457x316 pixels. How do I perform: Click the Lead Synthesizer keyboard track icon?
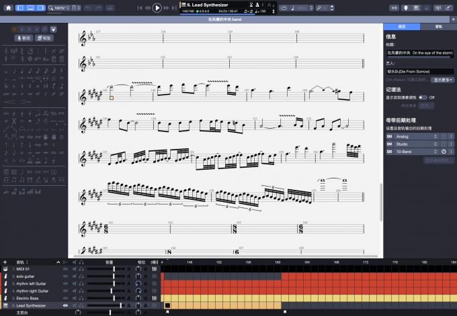(x=5, y=305)
